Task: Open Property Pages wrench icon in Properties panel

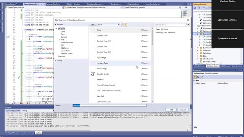Action: click(202, 77)
